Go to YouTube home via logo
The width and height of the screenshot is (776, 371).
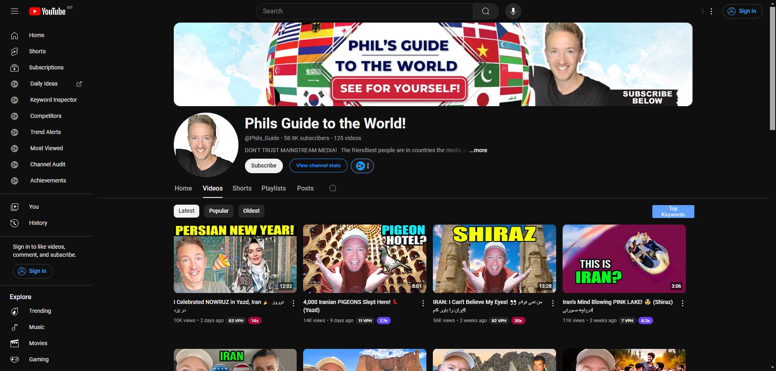pos(47,11)
